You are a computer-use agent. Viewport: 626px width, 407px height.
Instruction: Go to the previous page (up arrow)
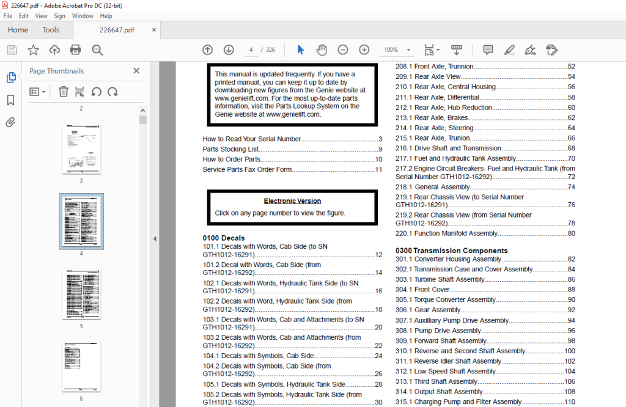[x=207, y=50]
